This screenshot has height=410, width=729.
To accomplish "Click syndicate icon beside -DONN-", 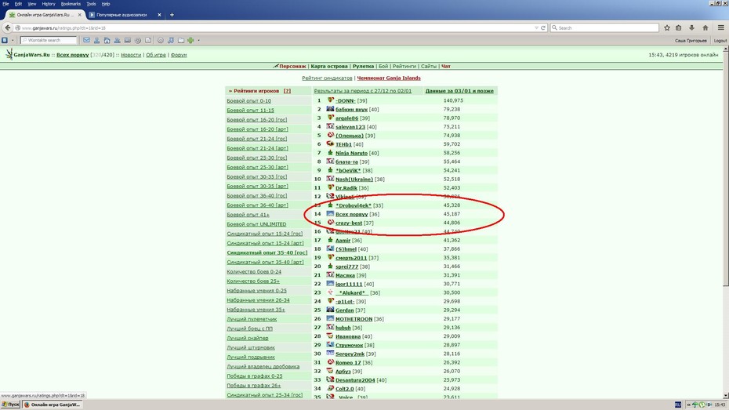I will pos(330,100).
